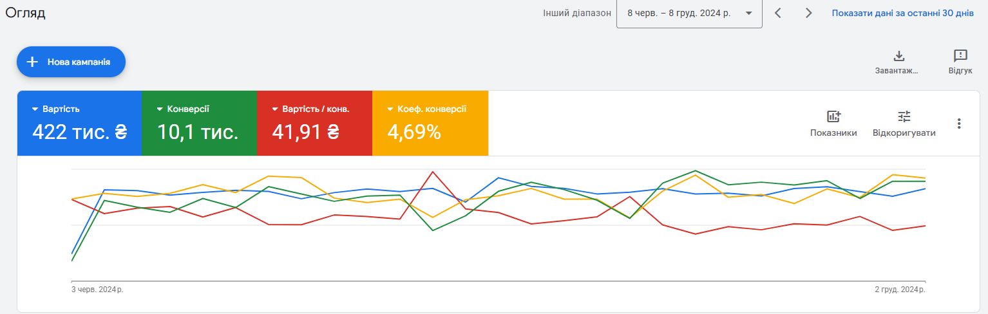Select the red 41,91 ₴ cost per conversion card
988x314 pixels.
coord(314,123)
